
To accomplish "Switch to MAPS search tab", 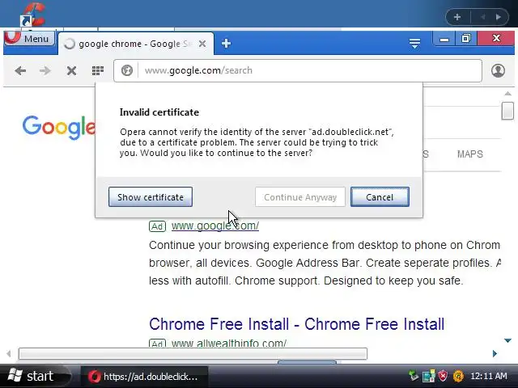I will 469,154.
